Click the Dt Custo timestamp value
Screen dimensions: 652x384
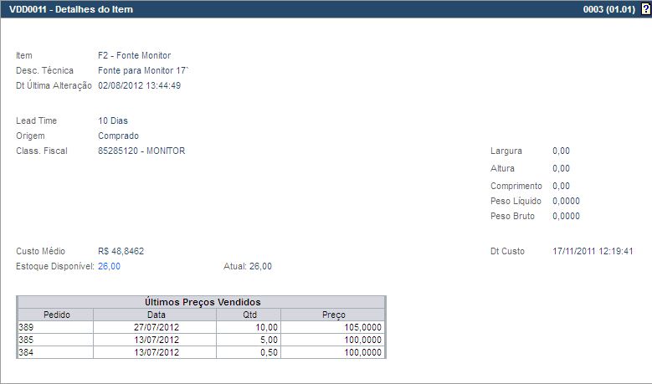click(x=593, y=251)
